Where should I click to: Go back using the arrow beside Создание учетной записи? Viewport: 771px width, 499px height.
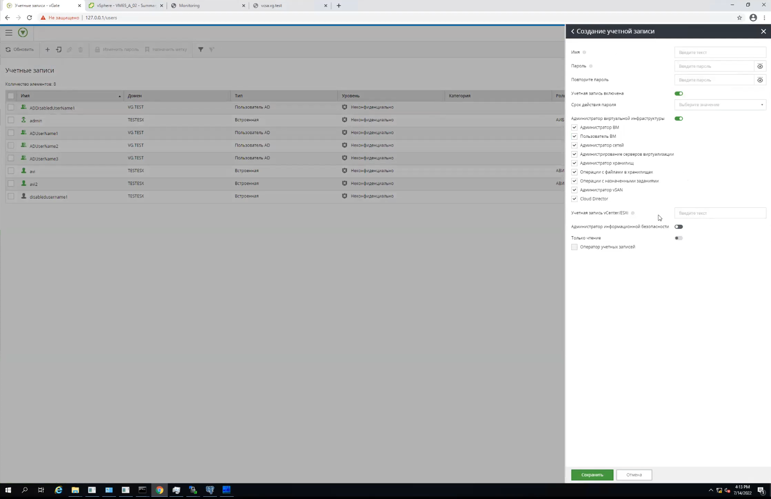pyautogui.click(x=572, y=31)
